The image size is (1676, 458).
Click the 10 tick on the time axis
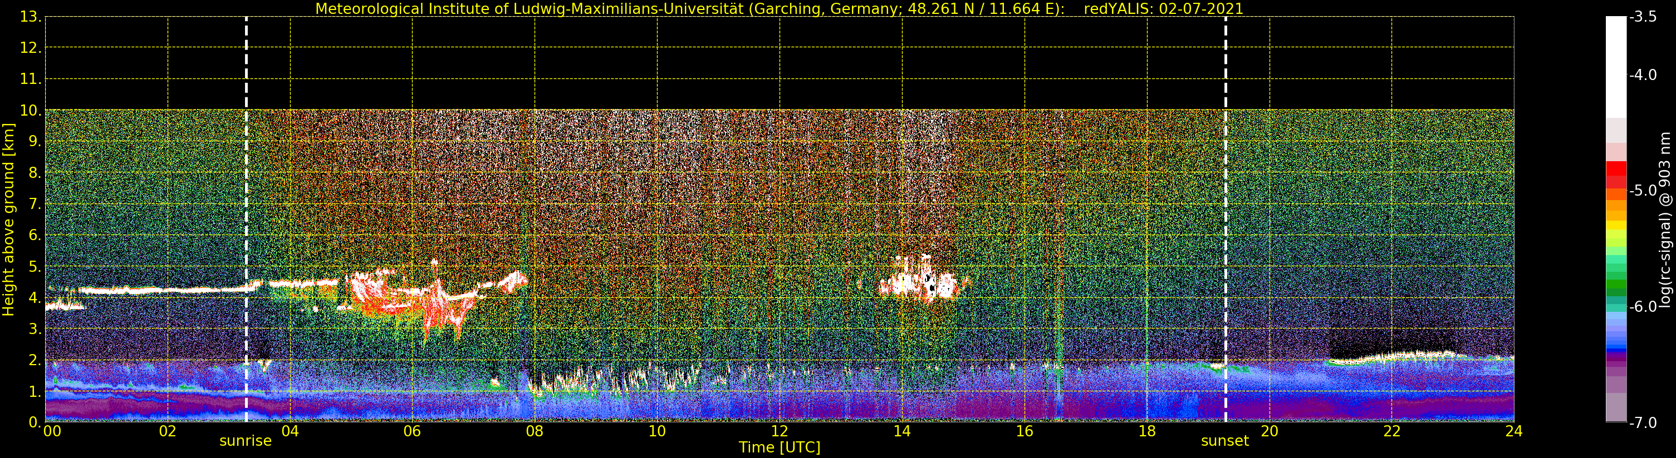click(657, 431)
